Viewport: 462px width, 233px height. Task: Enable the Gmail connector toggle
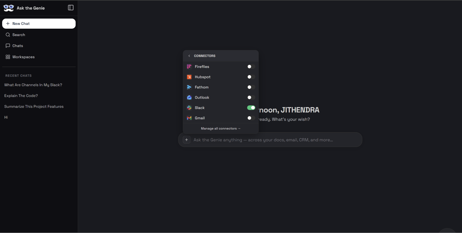(x=251, y=118)
